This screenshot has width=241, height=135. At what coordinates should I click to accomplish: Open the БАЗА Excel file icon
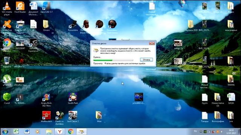[231, 99]
